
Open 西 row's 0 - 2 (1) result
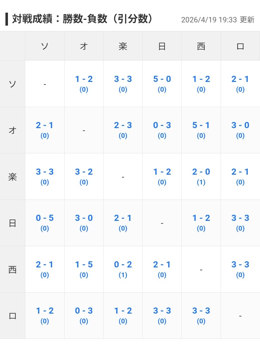tap(123, 269)
